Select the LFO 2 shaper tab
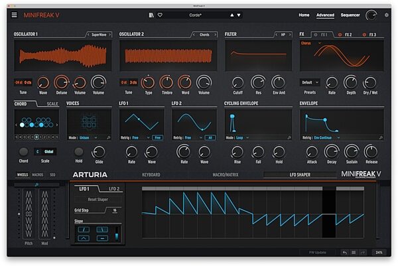 pyautogui.click(x=114, y=189)
